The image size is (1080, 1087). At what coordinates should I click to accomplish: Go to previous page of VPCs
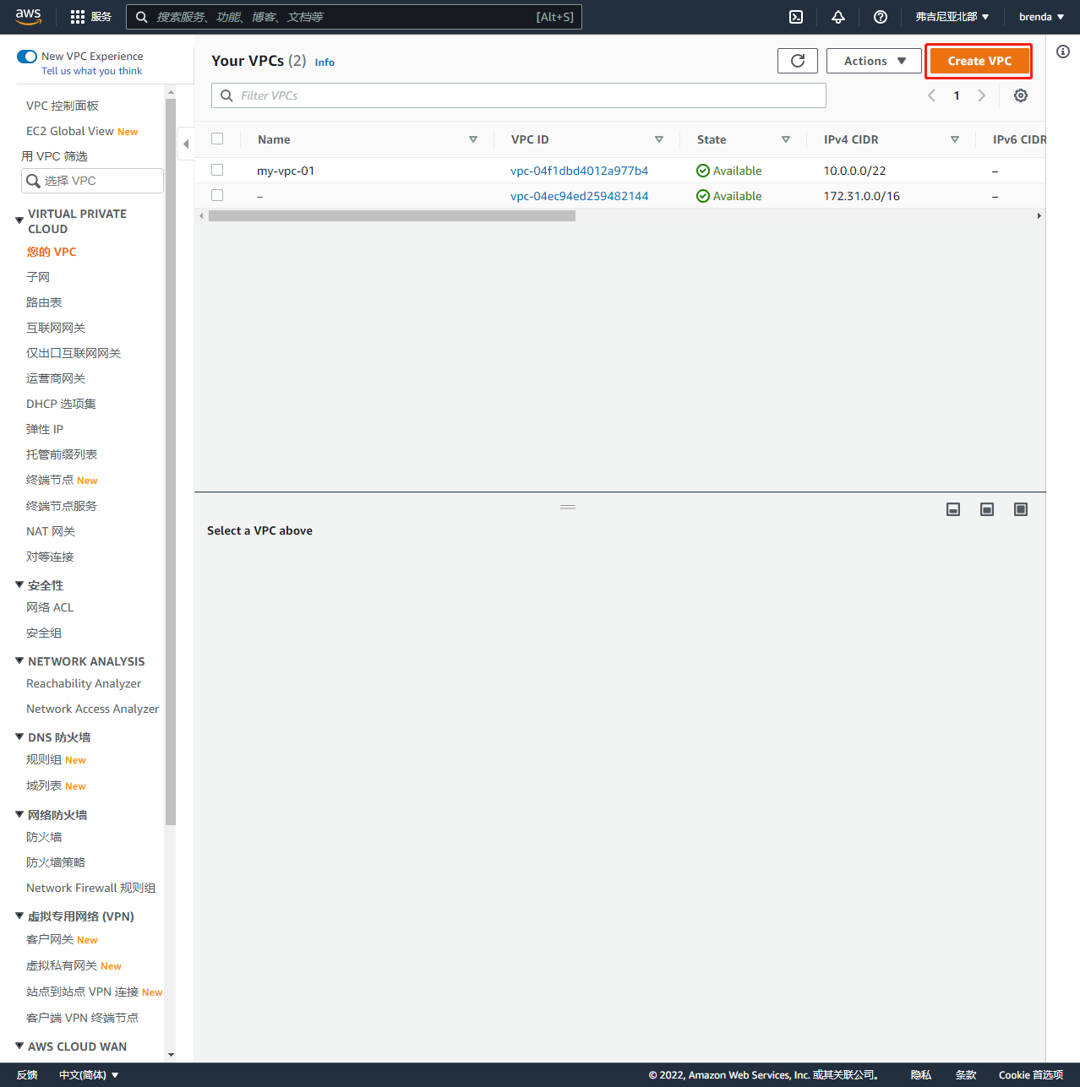931,95
